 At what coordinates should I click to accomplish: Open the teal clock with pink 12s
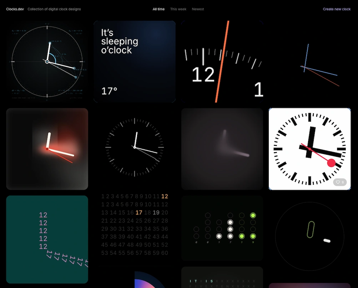tap(47, 240)
